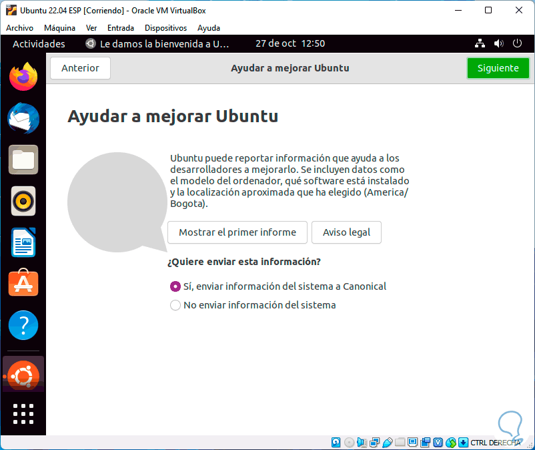
Task: Go back with the Anterior button
Action: pyautogui.click(x=80, y=68)
